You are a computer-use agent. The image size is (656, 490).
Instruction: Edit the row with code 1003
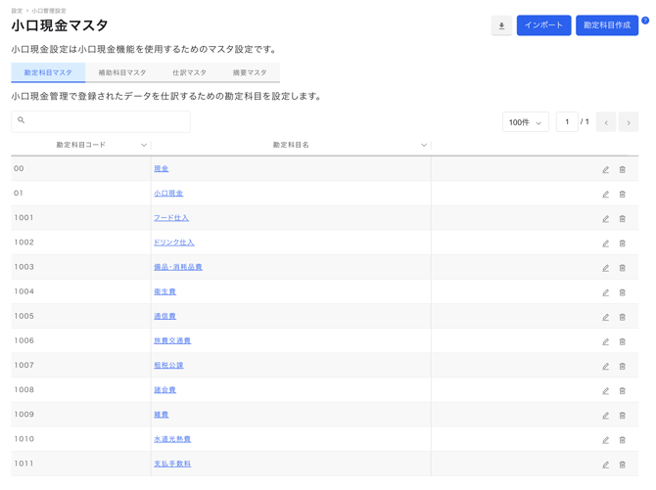pyautogui.click(x=605, y=268)
